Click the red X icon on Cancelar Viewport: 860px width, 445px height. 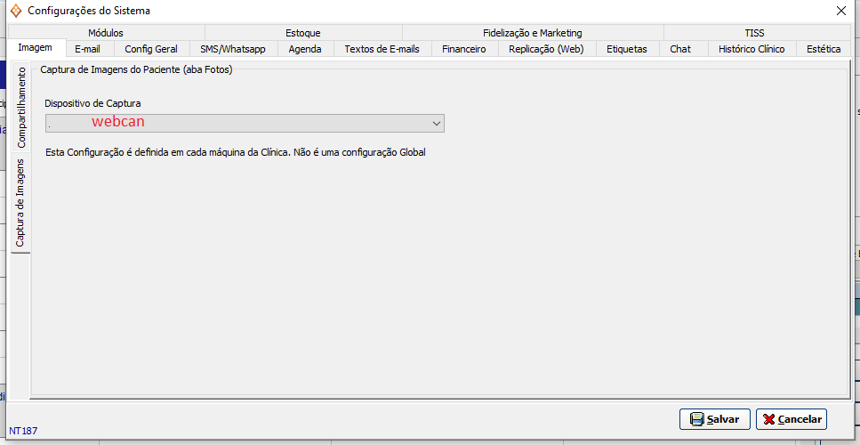tap(769, 419)
